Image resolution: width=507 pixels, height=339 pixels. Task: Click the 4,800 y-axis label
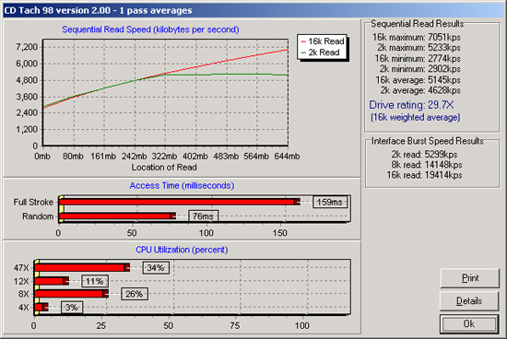(27, 80)
